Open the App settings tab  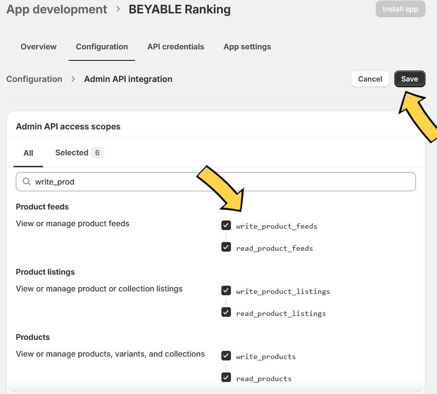[247, 46]
